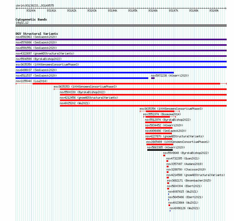
Task: Open nsv5506599 (ByrskaBishop2022) entry
Action: pyautogui.click(x=39, y=59)
